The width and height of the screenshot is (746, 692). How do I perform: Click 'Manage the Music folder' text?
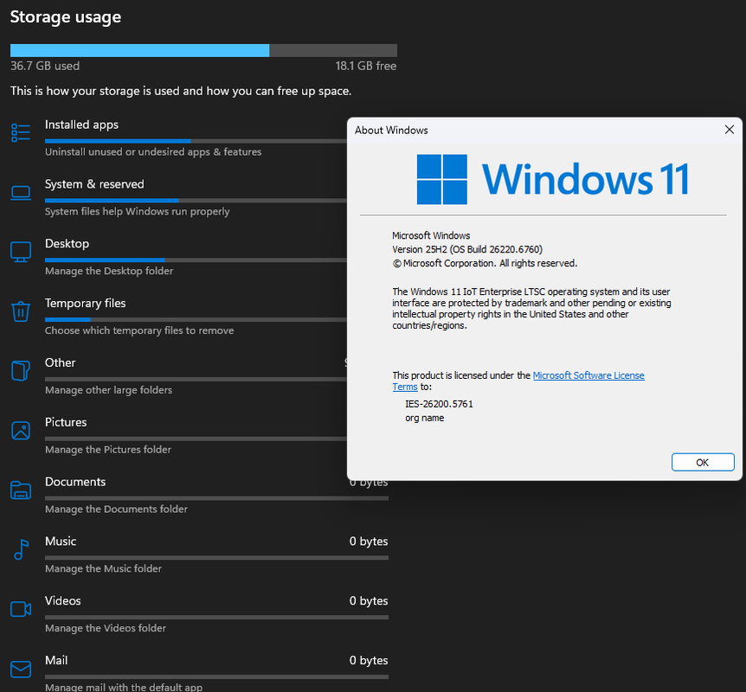(103, 568)
